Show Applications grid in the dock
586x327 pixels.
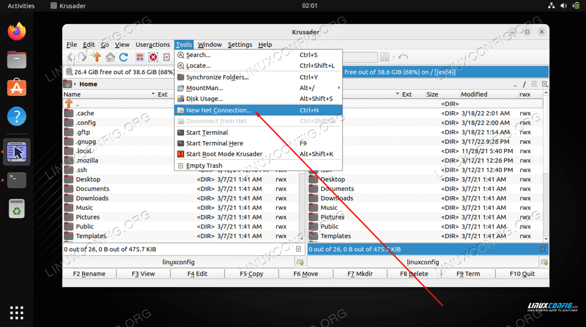coord(17,312)
